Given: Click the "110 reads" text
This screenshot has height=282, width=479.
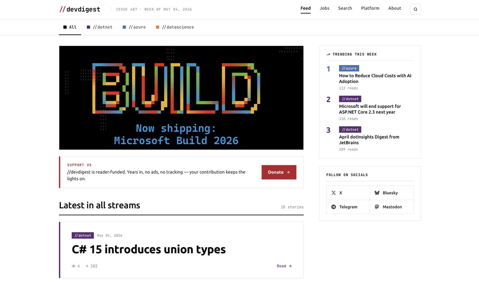Looking at the screenshot, I should pos(348,119).
